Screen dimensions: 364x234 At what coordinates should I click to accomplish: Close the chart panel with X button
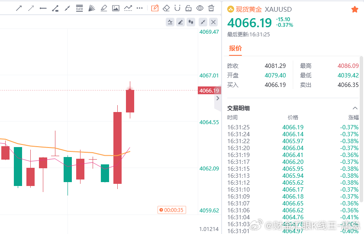213,22
